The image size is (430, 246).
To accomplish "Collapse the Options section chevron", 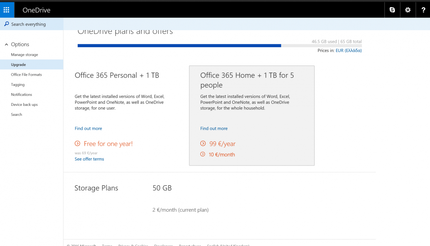I will 6,44.
